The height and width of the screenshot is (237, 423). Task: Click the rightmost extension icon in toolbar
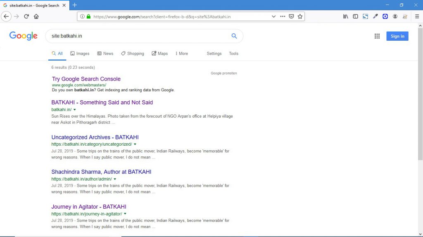405,16
